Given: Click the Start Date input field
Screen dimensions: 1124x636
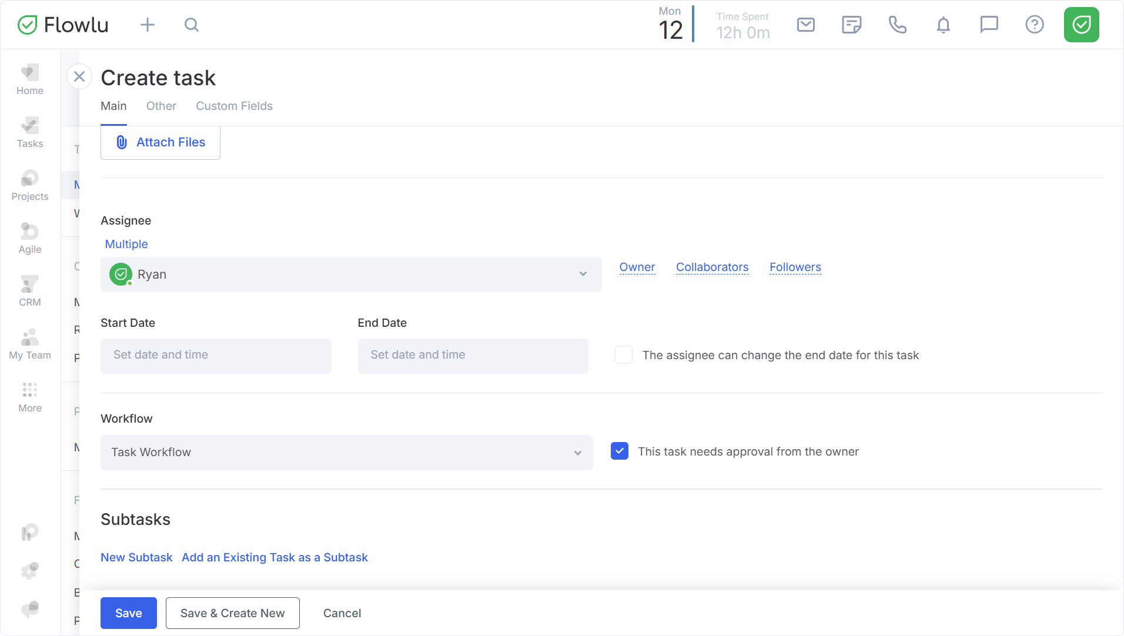Looking at the screenshot, I should (x=216, y=356).
